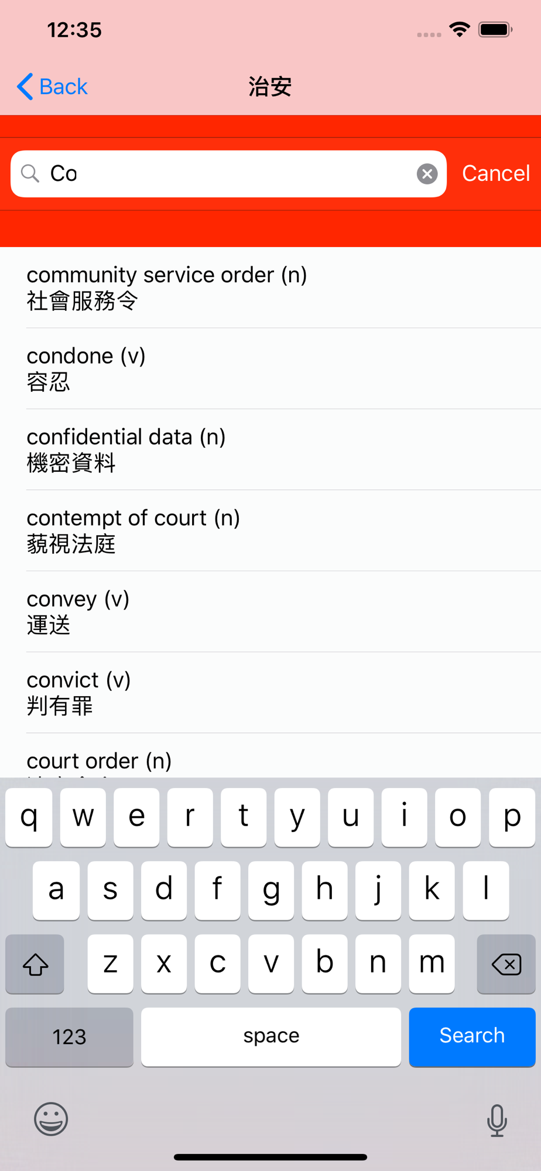The width and height of the screenshot is (541, 1171).
Task: Check the Wi-Fi status icon
Action: [x=460, y=29]
